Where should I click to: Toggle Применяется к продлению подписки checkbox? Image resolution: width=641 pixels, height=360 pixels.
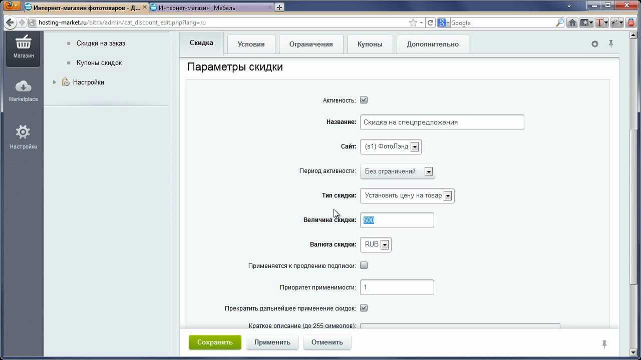[364, 265]
